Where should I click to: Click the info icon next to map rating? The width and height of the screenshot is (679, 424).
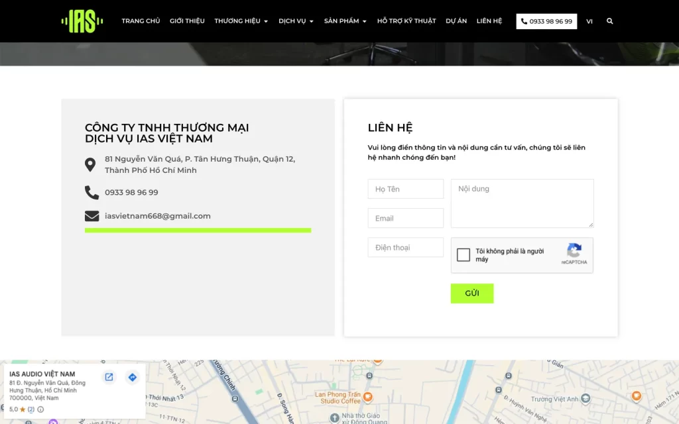point(40,409)
